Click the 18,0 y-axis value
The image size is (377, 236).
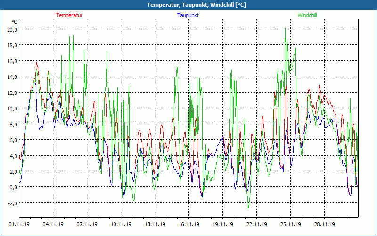pos(12,45)
